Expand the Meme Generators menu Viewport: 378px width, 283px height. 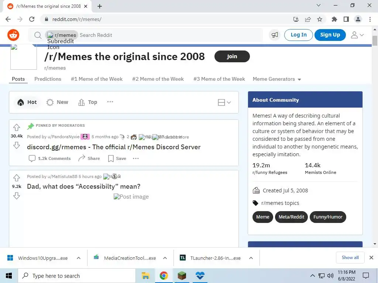pos(277,79)
